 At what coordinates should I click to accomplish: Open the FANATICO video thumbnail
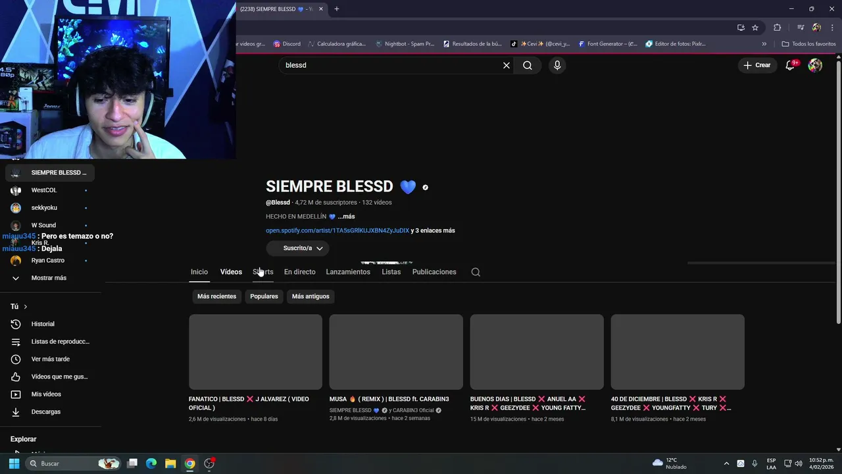point(255,352)
